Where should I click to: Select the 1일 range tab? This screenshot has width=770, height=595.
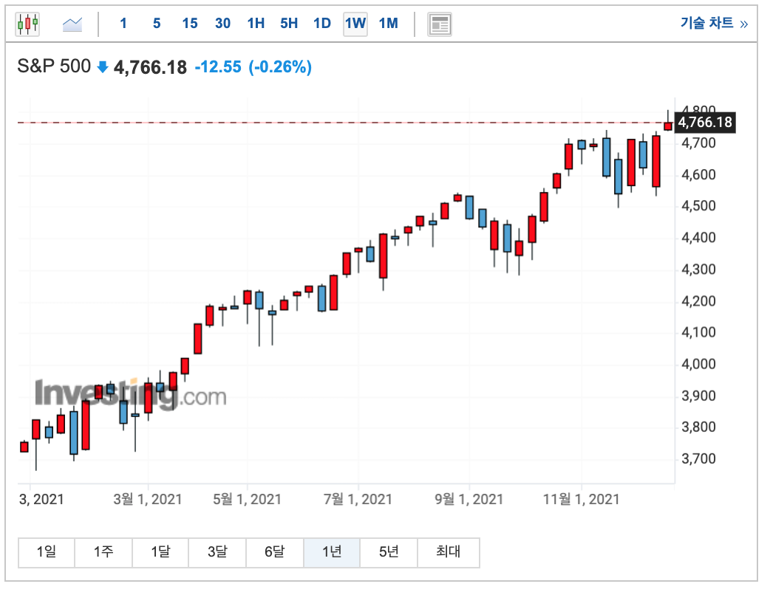point(47,552)
